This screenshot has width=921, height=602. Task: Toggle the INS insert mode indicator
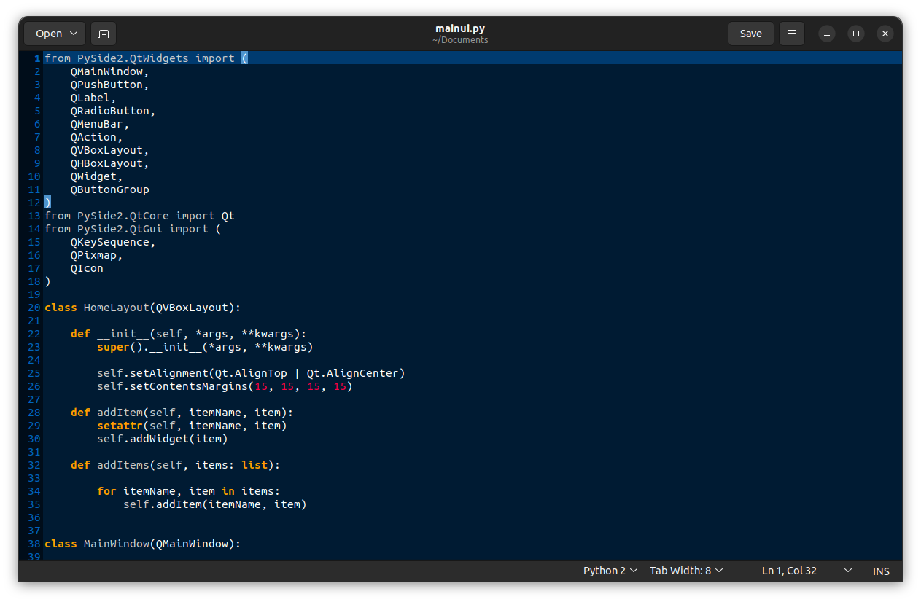881,571
